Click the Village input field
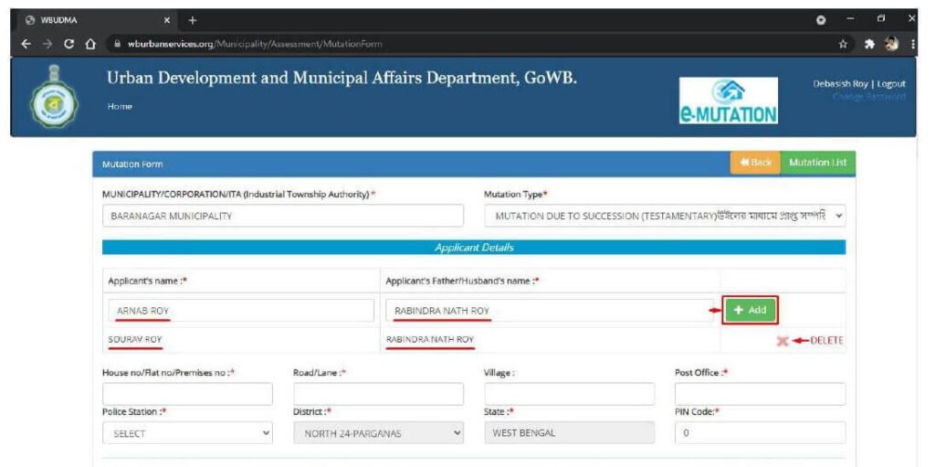935x467 pixels. click(570, 394)
